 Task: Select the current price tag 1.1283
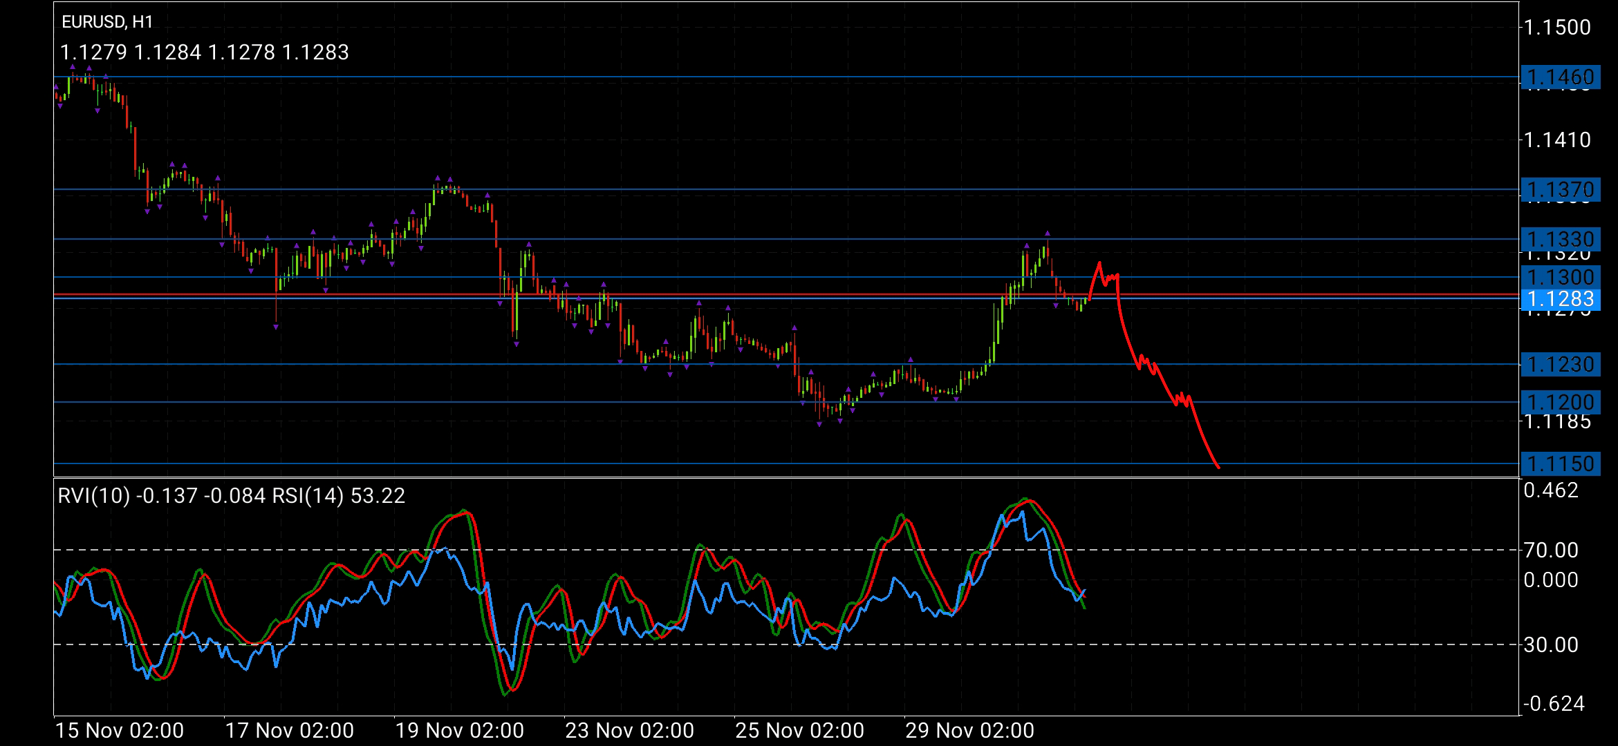pyautogui.click(x=1560, y=298)
